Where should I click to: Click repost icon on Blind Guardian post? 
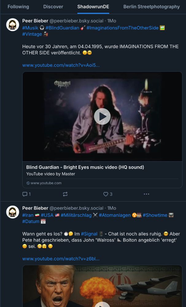coord(65,194)
